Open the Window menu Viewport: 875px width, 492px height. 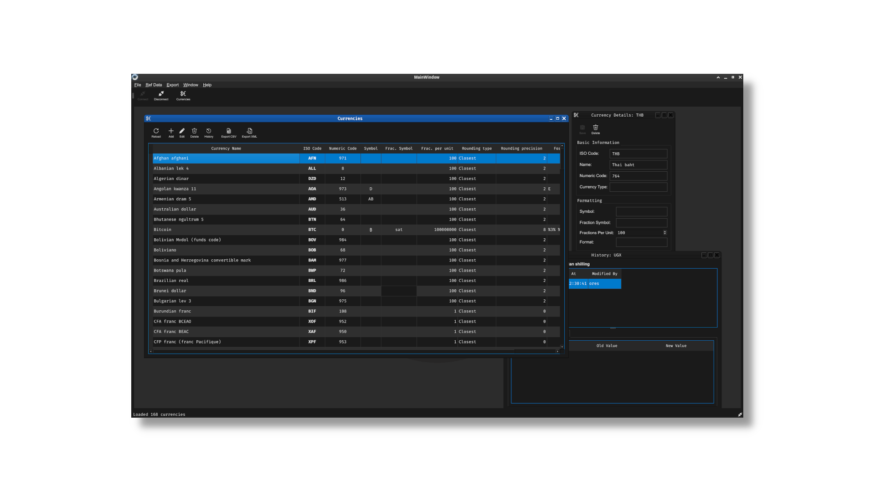(x=190, y=85)
